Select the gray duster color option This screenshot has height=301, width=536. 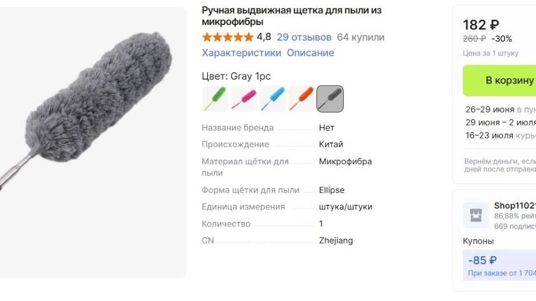(x=330, y=99)
